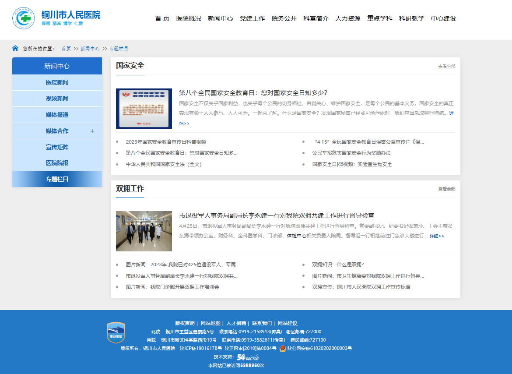Open 双拥知识：什么是双拥？ article
The image size is (512, 374).
[x=338, y=265]
